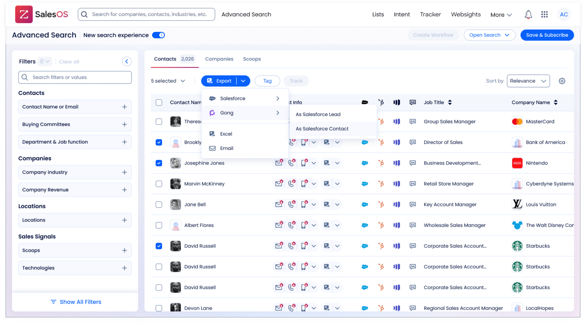Click the Search filters or values field
Viewport: 586px width, 325px height.
click(75, 77)
